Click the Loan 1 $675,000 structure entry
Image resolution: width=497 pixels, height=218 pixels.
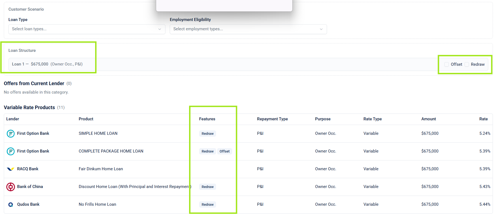point(47,64)
